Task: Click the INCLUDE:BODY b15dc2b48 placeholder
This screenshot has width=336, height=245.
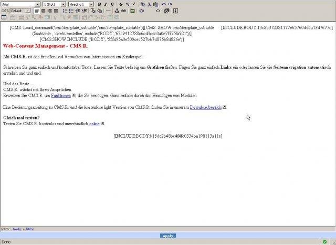Action: coord(168,136)
